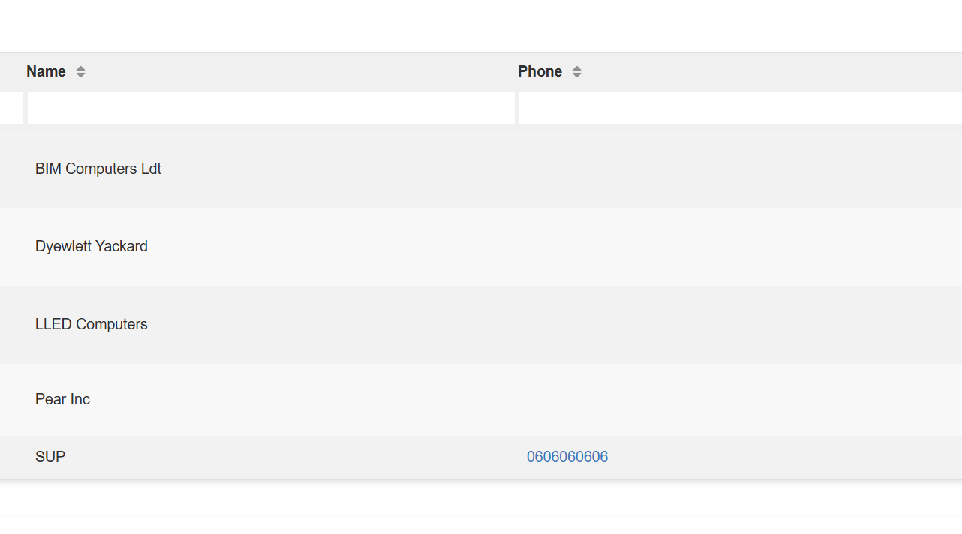
Task: Call the 0606060606 phone link
Action: 567,457
